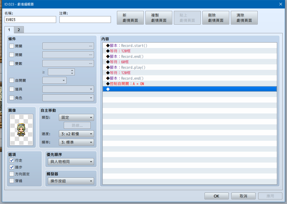This screenshot has width=287, height=204.
Task: Tick the 道具 condition checkbox
Action: [12, 89]
